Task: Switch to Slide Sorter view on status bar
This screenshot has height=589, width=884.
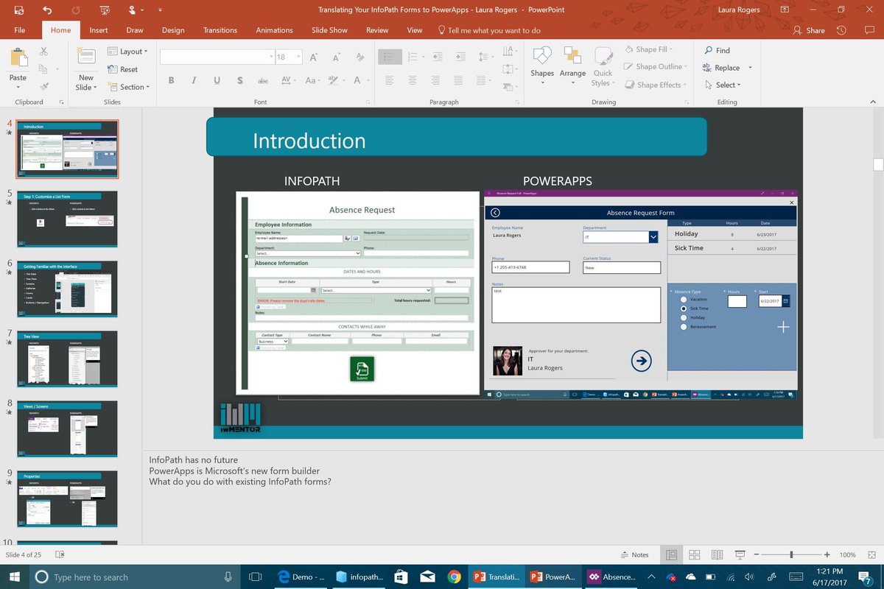Action: click(693, 554)
